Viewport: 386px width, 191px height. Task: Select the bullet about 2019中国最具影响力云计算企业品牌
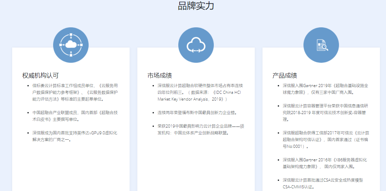[x=200, y=129]
